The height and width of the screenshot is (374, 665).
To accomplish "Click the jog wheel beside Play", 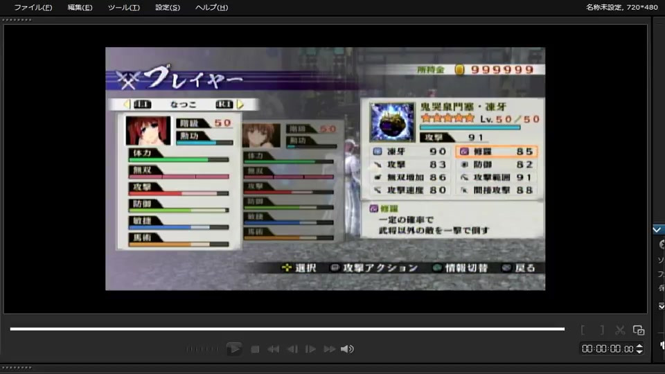I will [x=202, y=349].
